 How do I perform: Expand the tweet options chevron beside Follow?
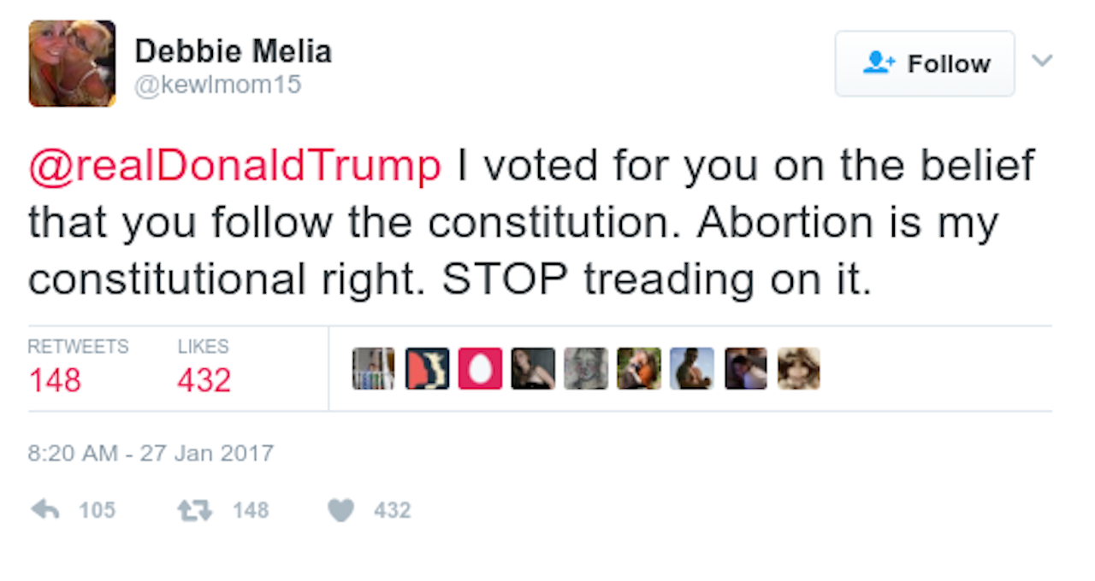tap(1041, 61)
